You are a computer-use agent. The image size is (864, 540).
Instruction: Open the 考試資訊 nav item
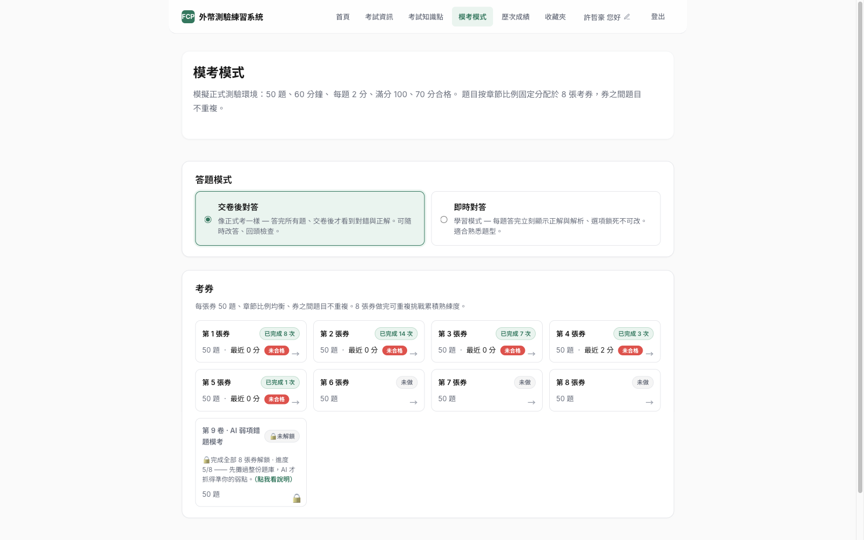pyautogui.click(x=379, y=17)
